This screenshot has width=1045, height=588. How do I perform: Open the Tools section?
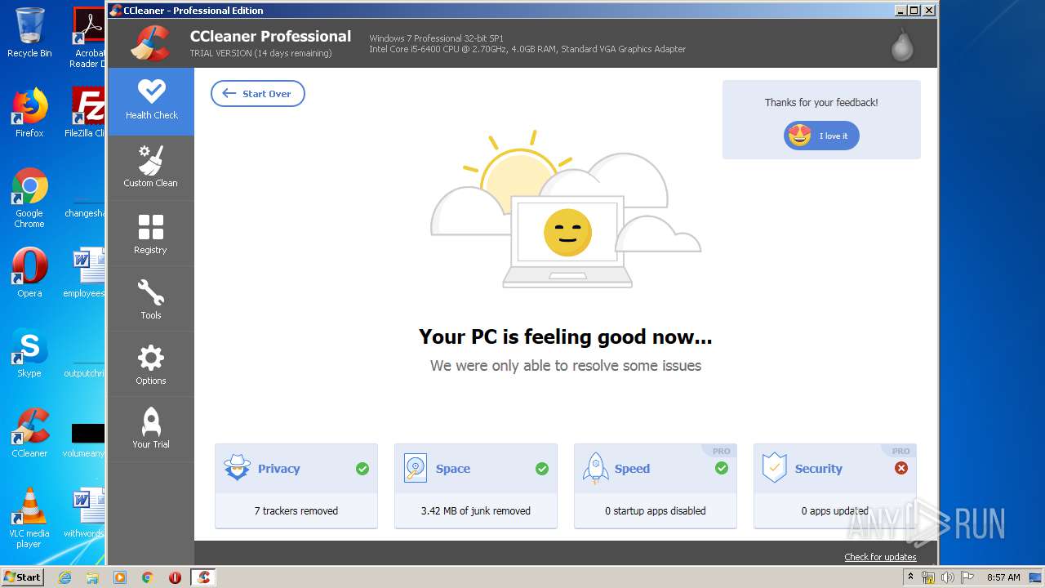click(x=151, y=299)
